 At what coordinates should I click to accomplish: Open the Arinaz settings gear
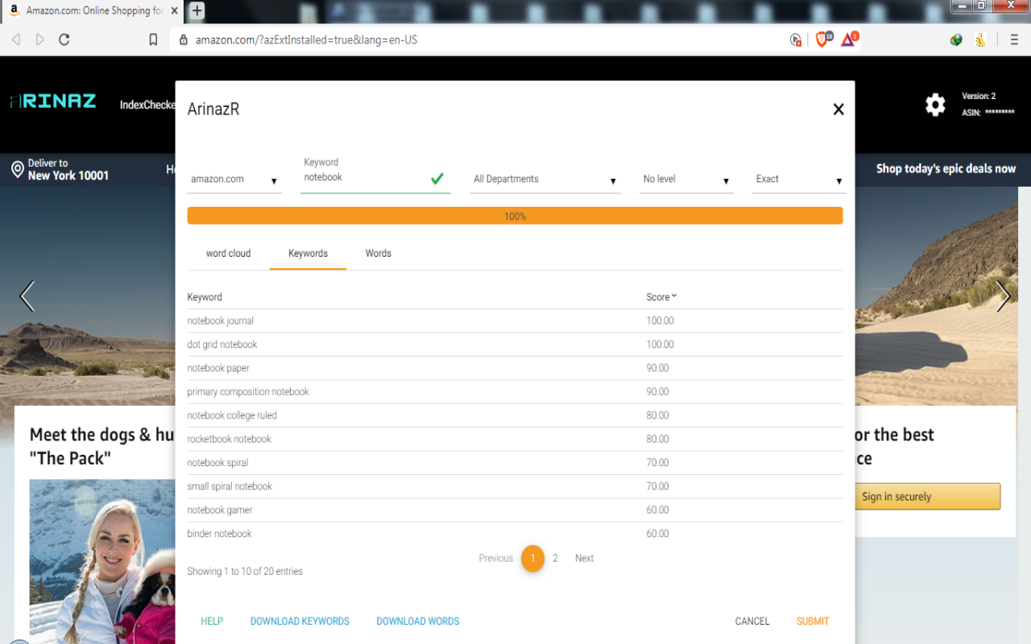[935, 105]
